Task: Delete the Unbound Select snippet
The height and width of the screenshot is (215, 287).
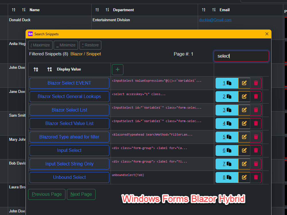Action: point(256,177)
